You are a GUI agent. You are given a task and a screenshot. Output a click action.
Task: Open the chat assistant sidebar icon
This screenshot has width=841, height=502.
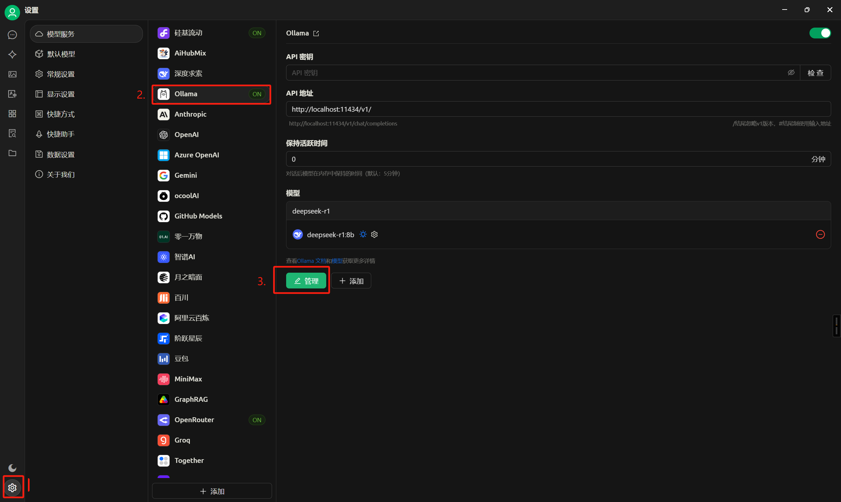pyautogui.click(x=12, y=35)
